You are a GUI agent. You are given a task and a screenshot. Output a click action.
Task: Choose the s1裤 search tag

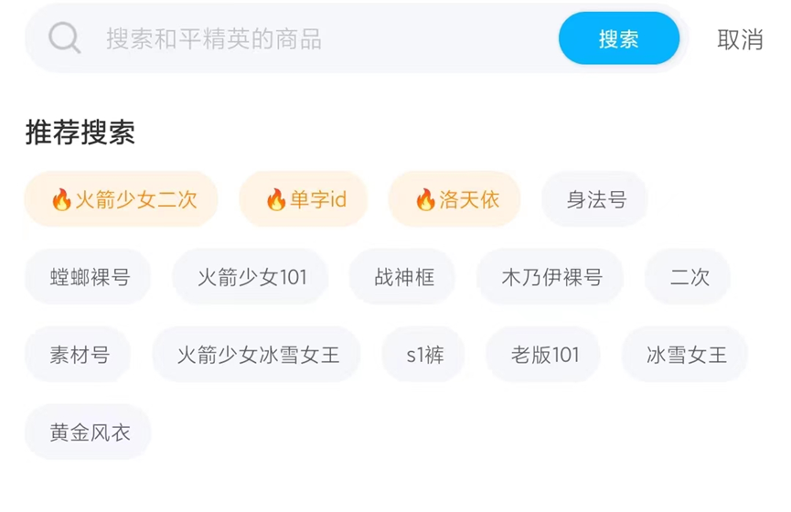[x=424, y=355]
